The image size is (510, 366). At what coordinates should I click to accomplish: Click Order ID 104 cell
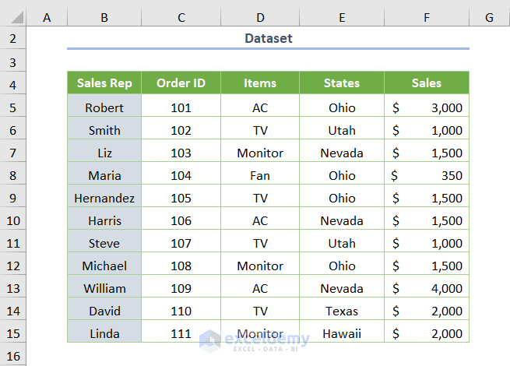[x=181, y=176]
